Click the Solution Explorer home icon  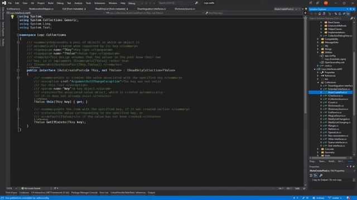coord(320,14)
